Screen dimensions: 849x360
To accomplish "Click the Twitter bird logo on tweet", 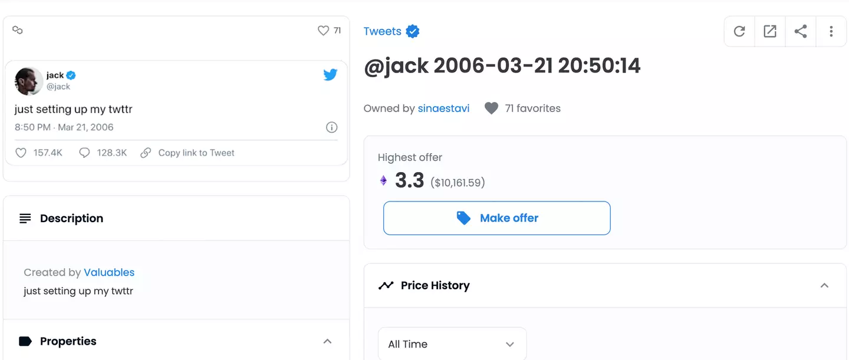I will 330,75.
